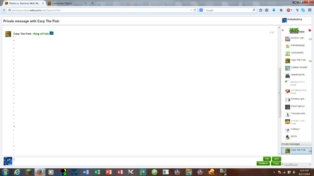Click the Carp The Fish name in chat
The height and width of the screenshot is (176, 314).
pos(22,34)
